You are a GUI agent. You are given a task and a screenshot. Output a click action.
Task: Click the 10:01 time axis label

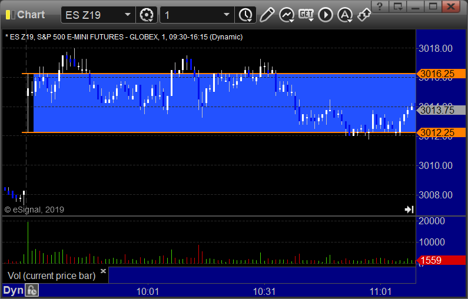(x=148, y=291)
